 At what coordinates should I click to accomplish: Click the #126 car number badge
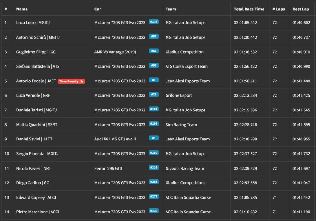pos(154,211)
